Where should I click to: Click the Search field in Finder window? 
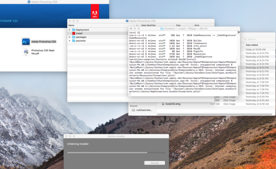(258, 39)
